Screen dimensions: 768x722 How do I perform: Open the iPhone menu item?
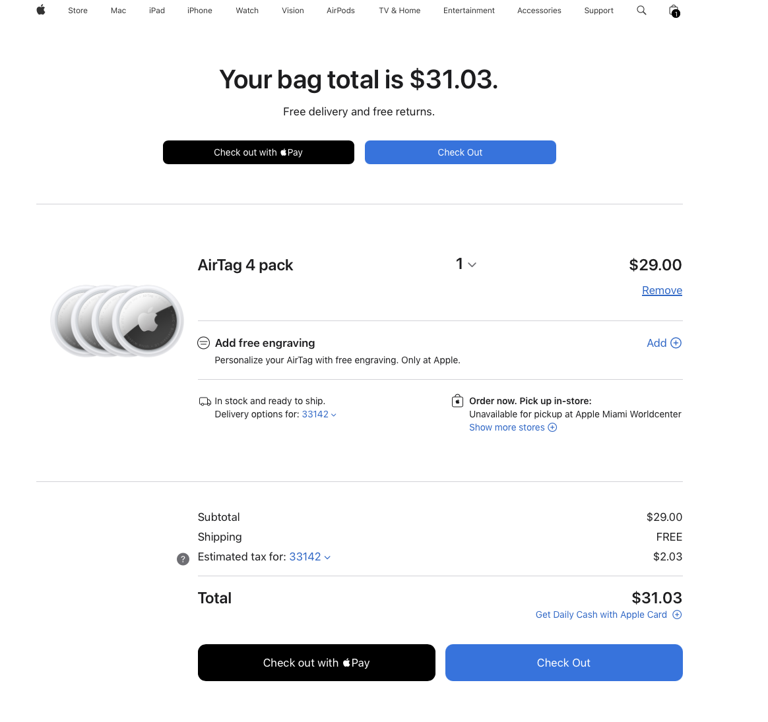[199, 11]
